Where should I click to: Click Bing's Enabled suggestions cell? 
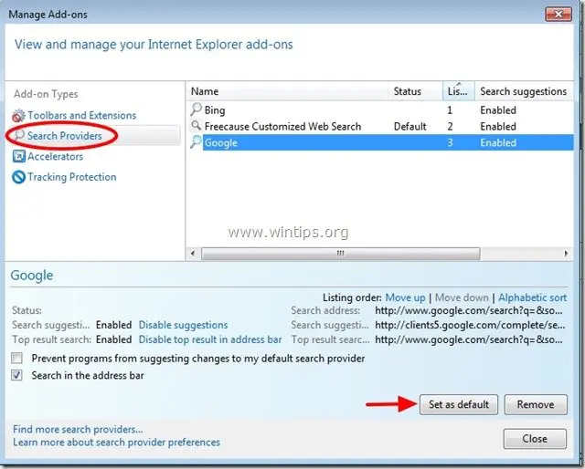click(498, 110)
